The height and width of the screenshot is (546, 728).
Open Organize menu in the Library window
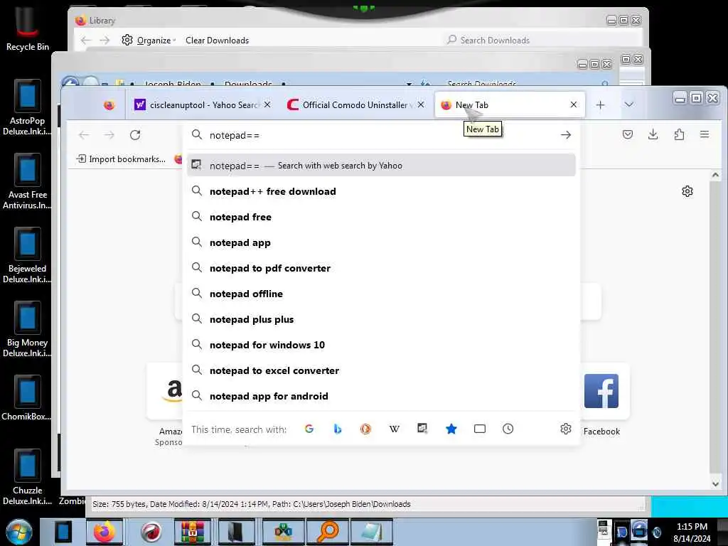click(149, 41)
